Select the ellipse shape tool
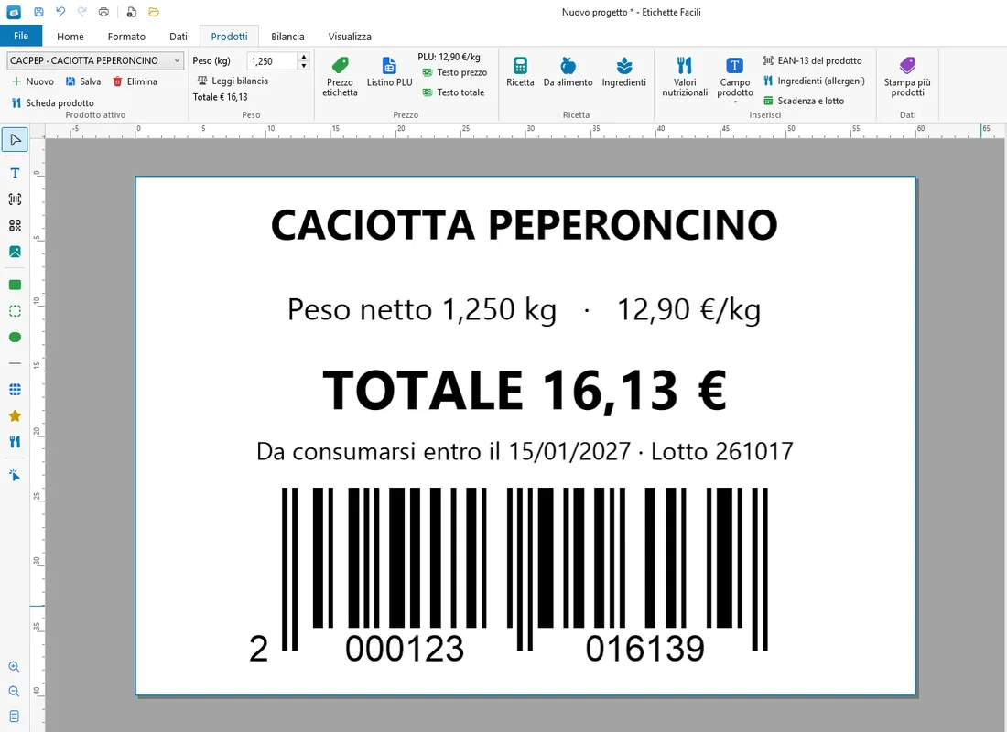Screen dimensions: 1007x732 tap(15, 337)
